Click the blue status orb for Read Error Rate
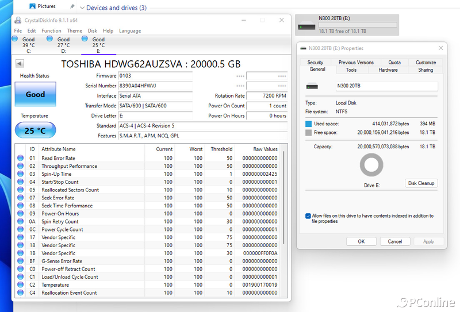460x312 pixels. (x=21, y=159)
